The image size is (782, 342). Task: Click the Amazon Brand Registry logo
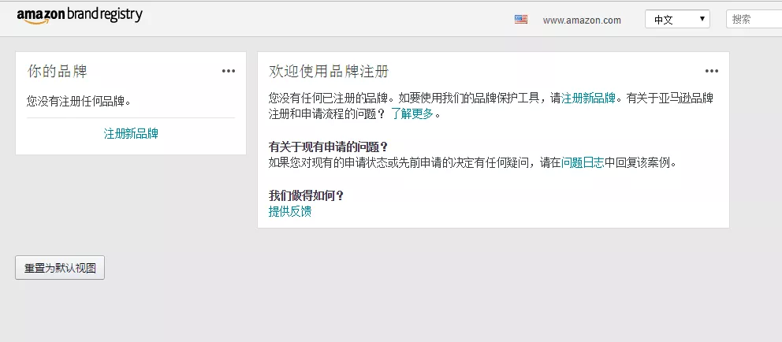tap(80, 16)
